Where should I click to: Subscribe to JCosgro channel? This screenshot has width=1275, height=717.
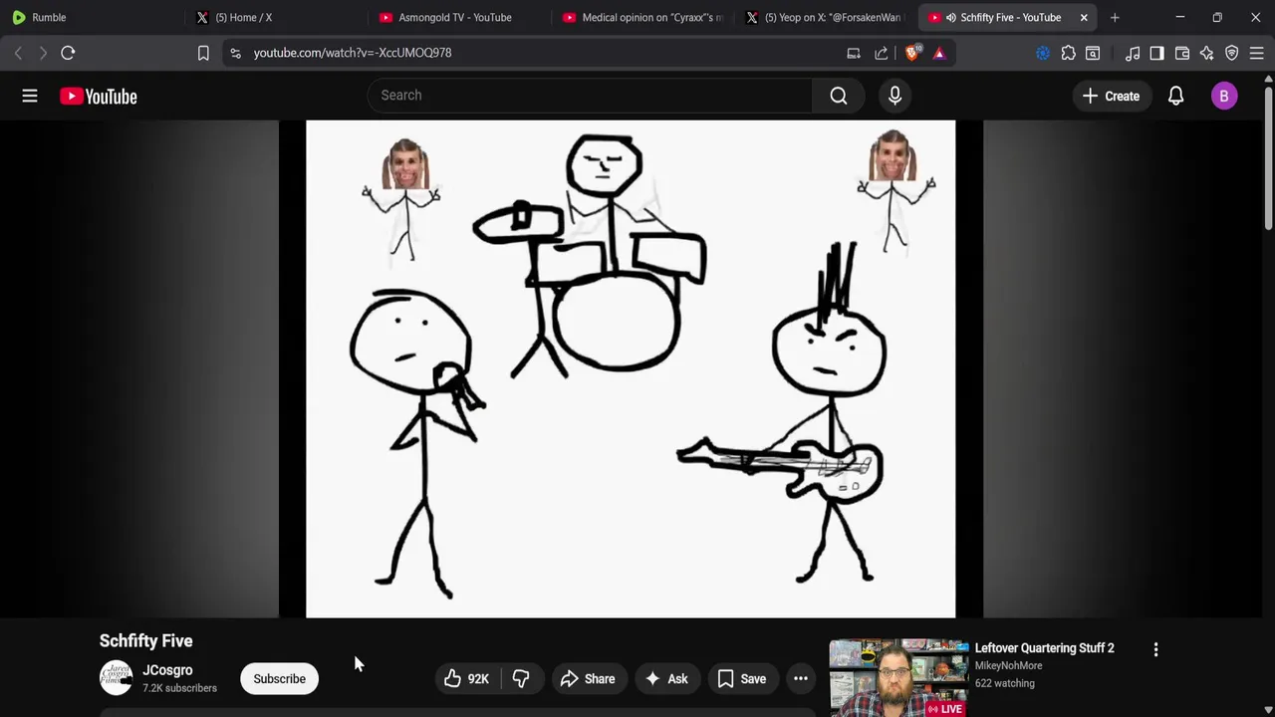click(x=279, y=679)
